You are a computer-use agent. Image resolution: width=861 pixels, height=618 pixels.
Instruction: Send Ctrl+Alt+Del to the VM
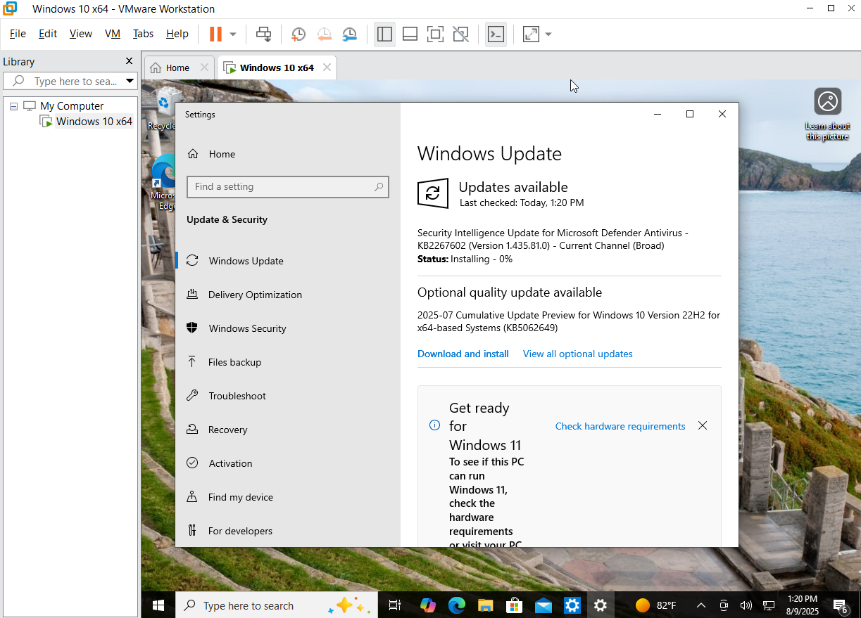click(x=263, y=34)
